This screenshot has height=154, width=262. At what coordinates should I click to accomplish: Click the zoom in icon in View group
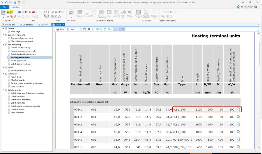coord(52,12)
